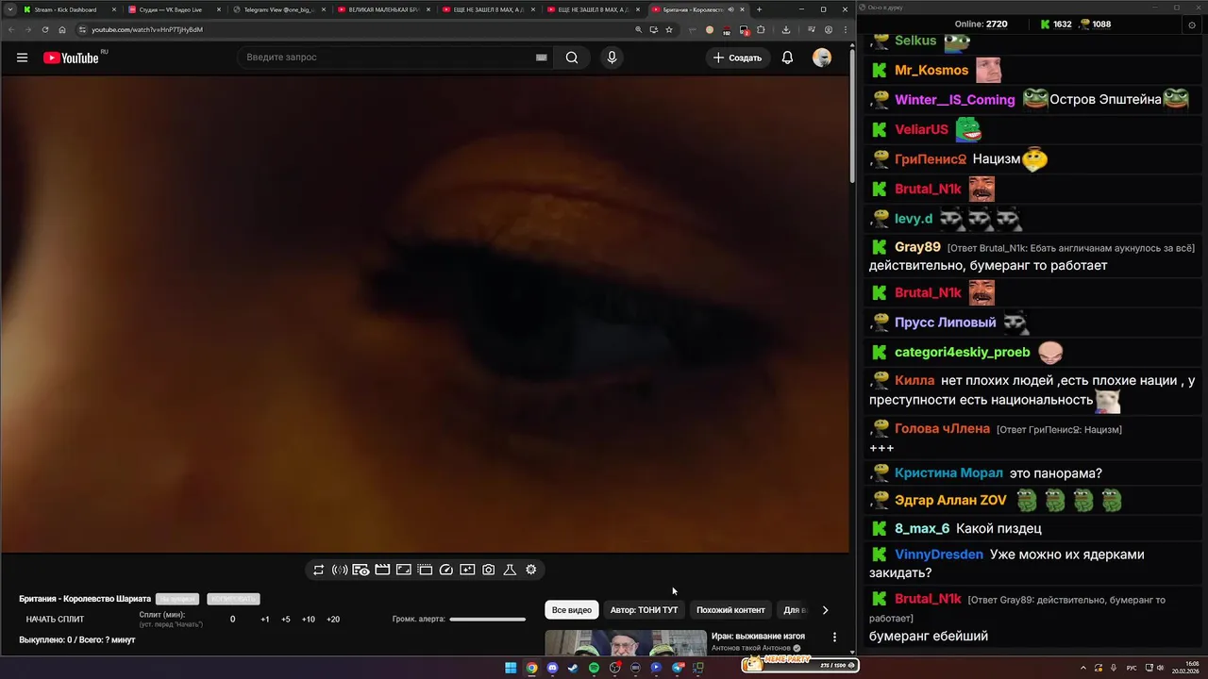
Task: Add +5 minutes to split
Action: [x=286, y=620]
